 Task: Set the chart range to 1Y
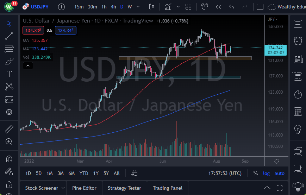coord(96,173)
